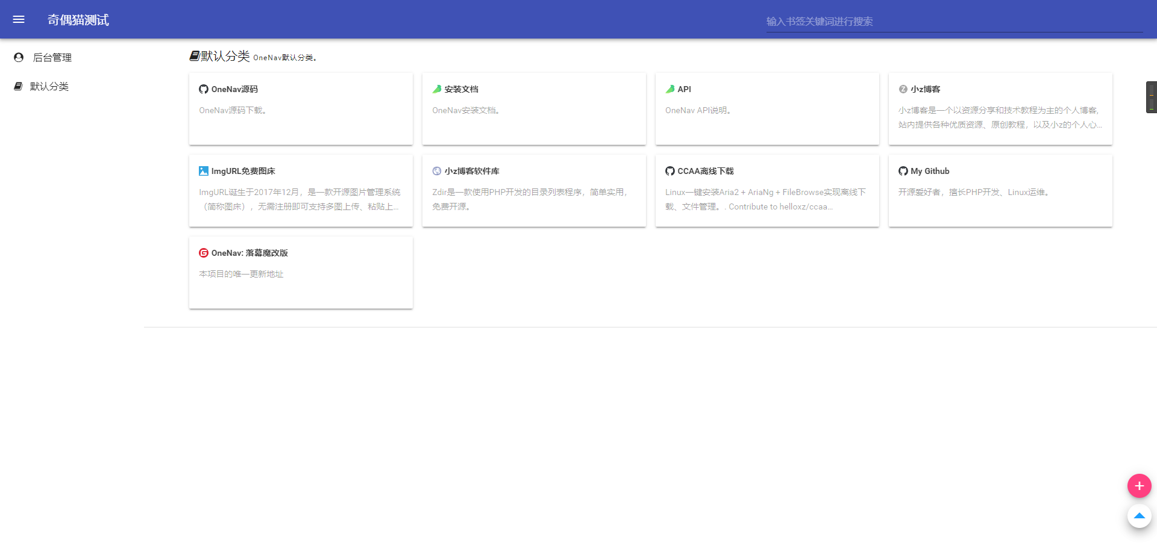This screenshot has width=1157, height=546.
Task: Click the Linux一键安装Aria2 description text
Action: coord(766,199)
